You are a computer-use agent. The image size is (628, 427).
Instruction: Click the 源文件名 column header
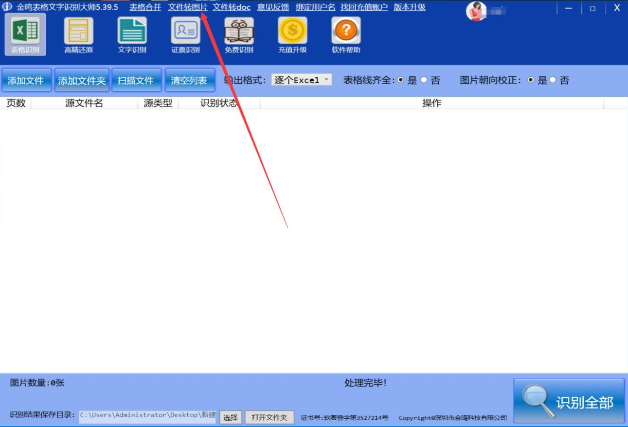pos(85,103)
